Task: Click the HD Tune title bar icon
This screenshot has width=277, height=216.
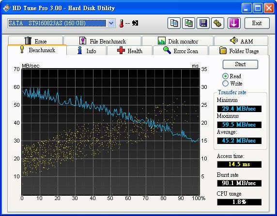Action: 7,8
